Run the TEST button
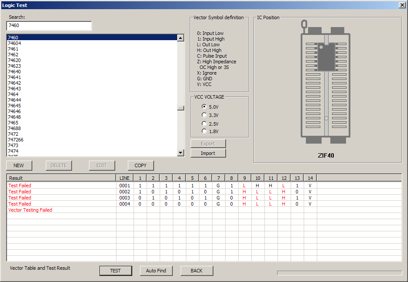This screenshot has height=282, width=408. [115, 271]
